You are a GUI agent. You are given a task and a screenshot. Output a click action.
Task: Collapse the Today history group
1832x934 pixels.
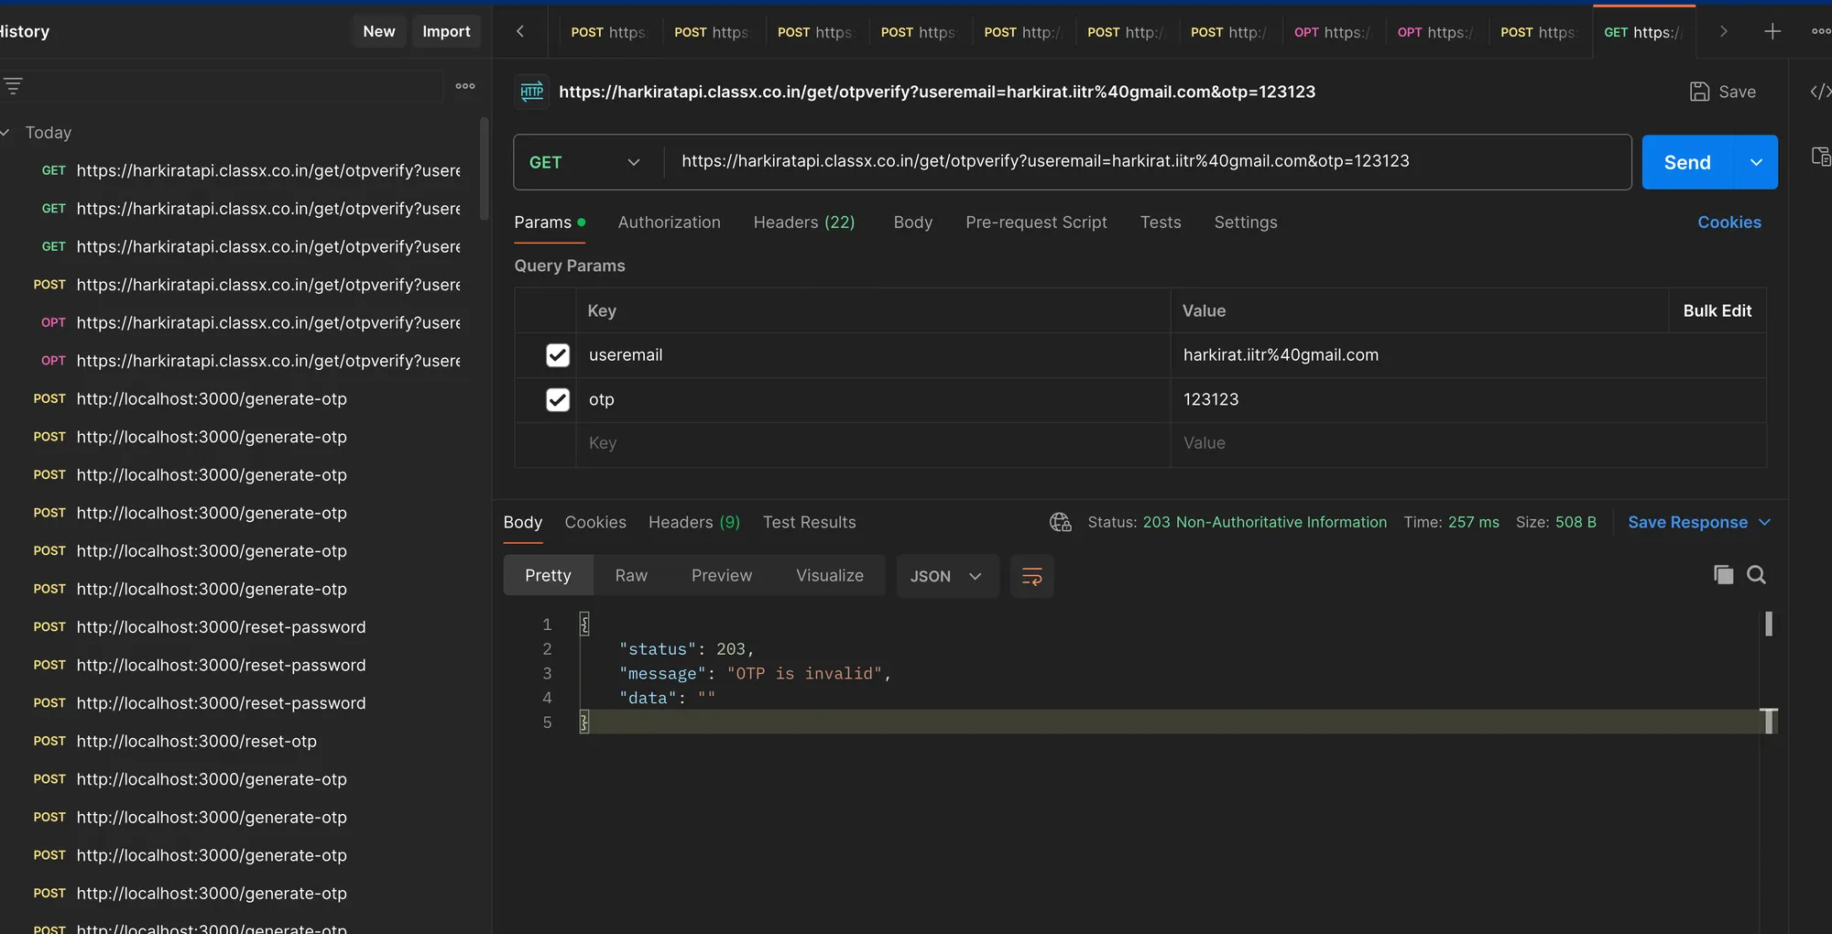[x=6, y=133]
